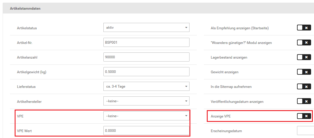Screen dimensions: 314x138
Task: Click into the Artikelgewicht (kg) field
Action: point(146,72)
